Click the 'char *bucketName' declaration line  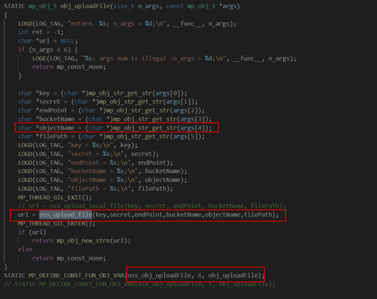(x=115, y=119)
